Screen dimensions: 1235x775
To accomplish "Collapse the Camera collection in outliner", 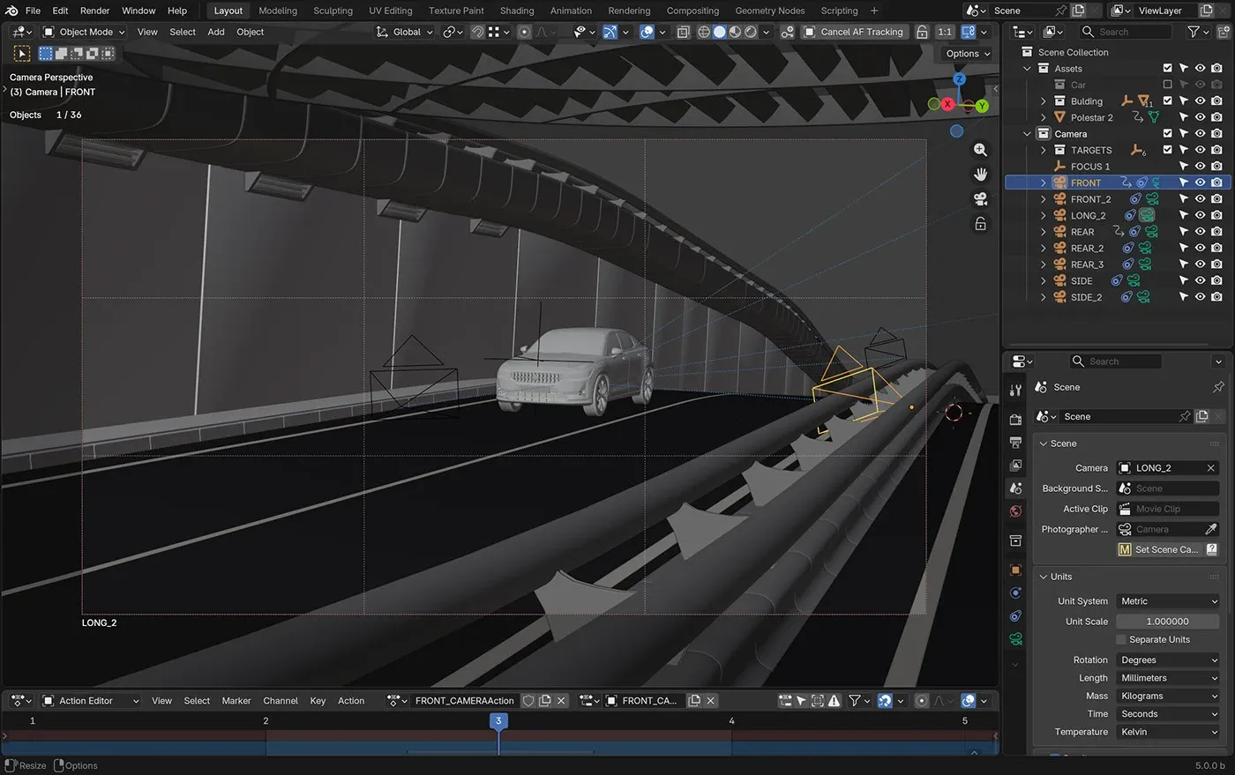I will [1027, 134].
